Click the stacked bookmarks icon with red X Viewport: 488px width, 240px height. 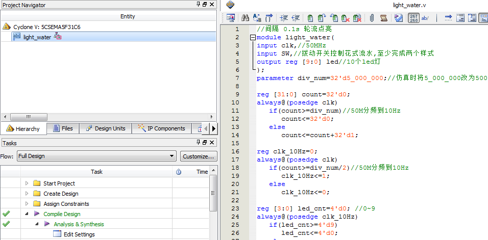click(357, 18)
